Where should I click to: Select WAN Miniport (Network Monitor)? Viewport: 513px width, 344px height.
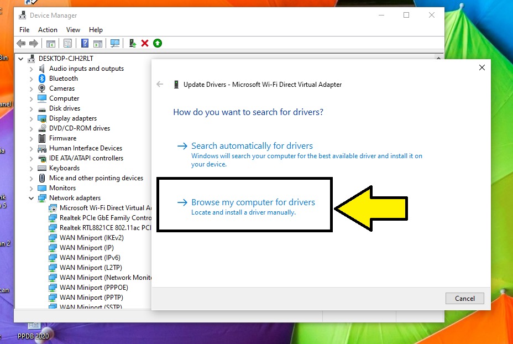click(x=106, y=278)
